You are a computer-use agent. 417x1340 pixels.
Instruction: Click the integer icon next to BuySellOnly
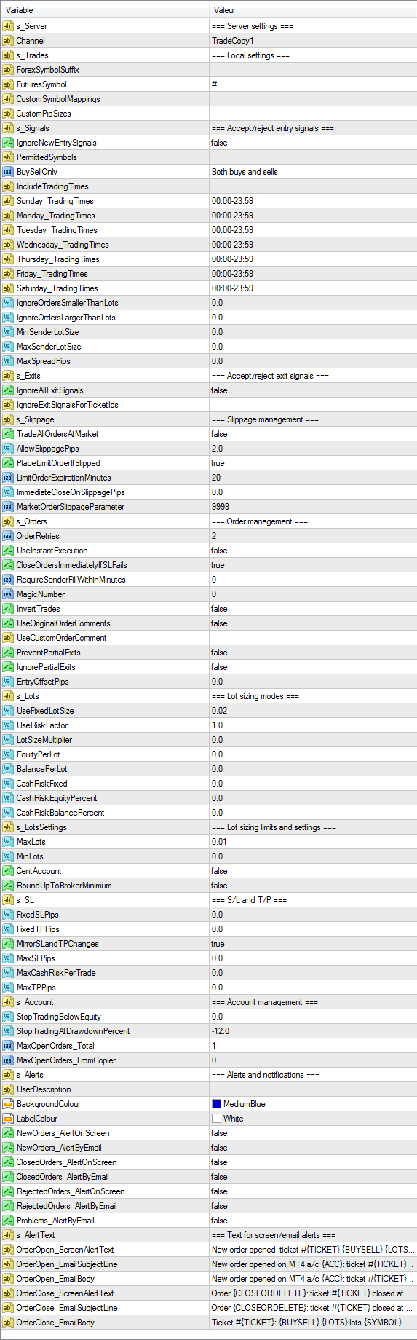(x=8, y=172)
